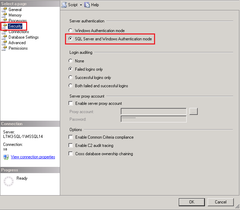Choose SQL Server and Windows Authentication mode
The height and width of the screenshot is (210, 240).
[71, 39]
